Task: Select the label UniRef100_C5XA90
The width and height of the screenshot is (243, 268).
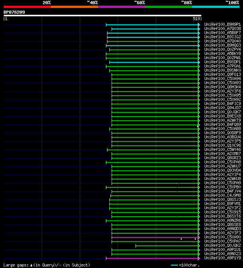Action: click(222, 237)
